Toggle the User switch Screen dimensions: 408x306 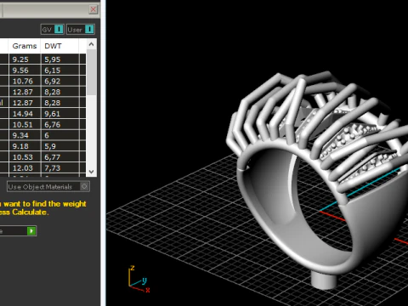click(81, 30)
